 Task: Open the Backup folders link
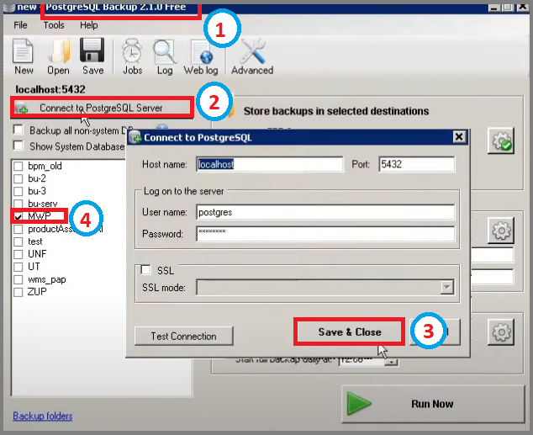coord(43,416)
